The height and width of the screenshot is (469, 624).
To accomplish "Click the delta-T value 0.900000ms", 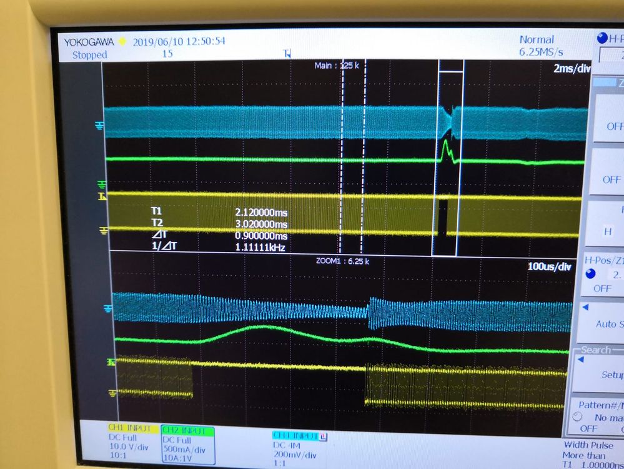I will (261, 236).
